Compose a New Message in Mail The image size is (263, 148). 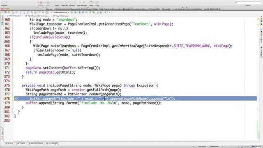[82, 2]
